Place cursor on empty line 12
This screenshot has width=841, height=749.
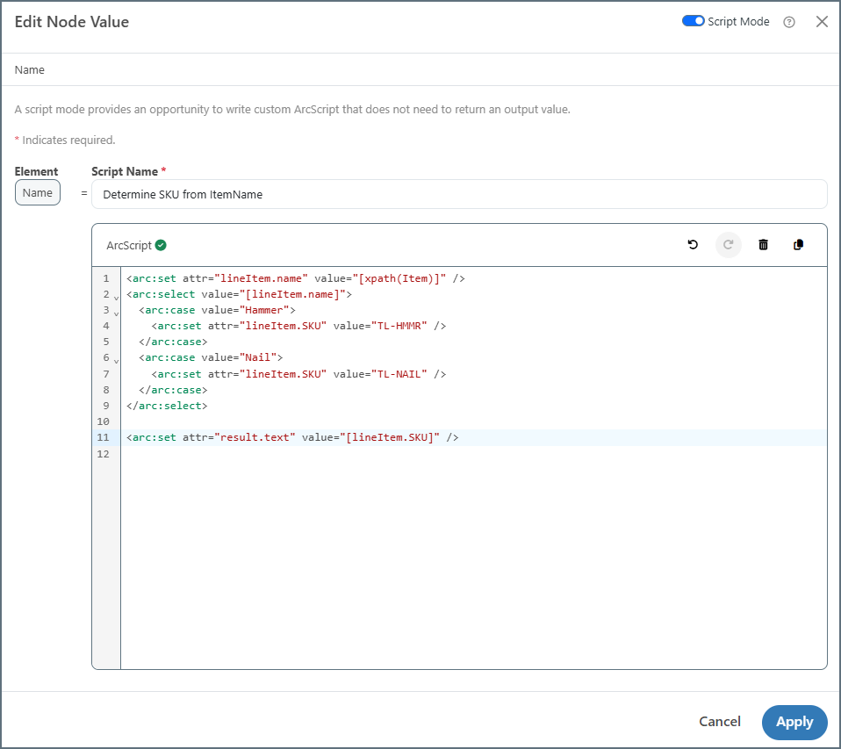point(351,454)
